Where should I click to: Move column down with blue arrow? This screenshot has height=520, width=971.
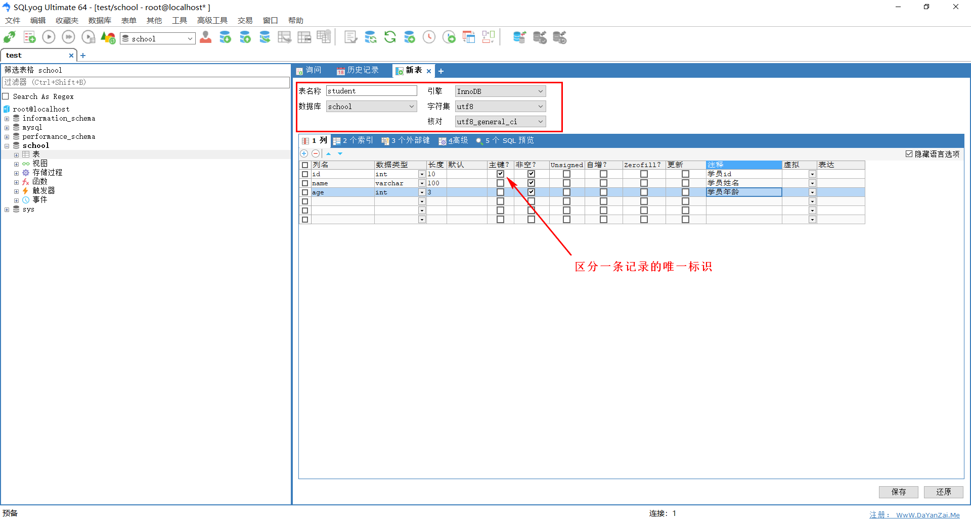click(340, 153)
